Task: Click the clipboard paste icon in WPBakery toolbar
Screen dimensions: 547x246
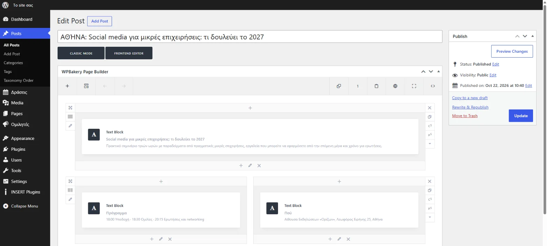Action: click(x=376, y=86)
